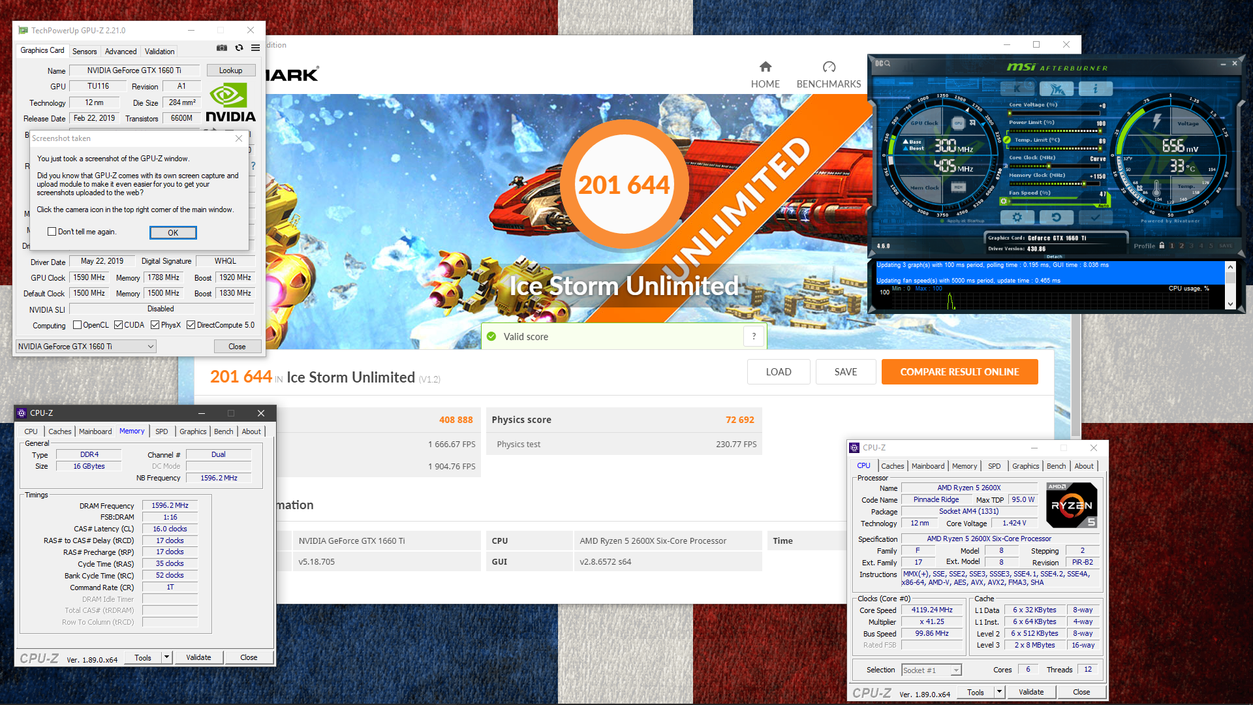The width and height of the screenshot is (1253, 705).
Task: Click the fan speed gear icon in Afterburner
Action: 1004,201
